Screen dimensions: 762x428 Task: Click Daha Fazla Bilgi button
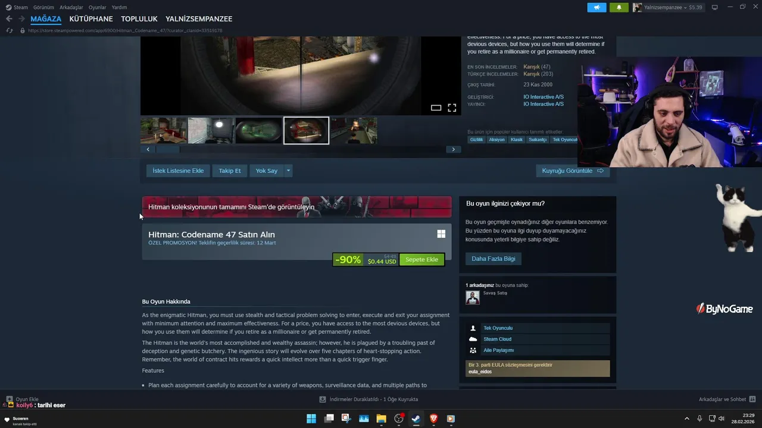(x=494, y=259)
